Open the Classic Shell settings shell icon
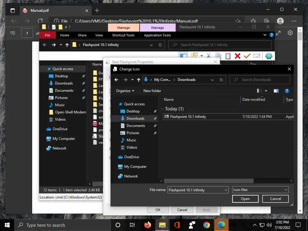The height and width of the screenshot is (231, 308). 269,56
